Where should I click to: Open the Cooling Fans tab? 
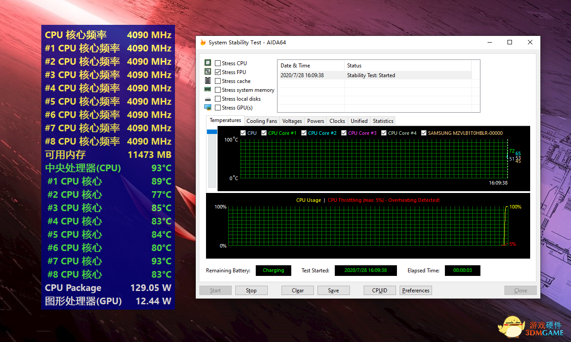coord(262,121)
